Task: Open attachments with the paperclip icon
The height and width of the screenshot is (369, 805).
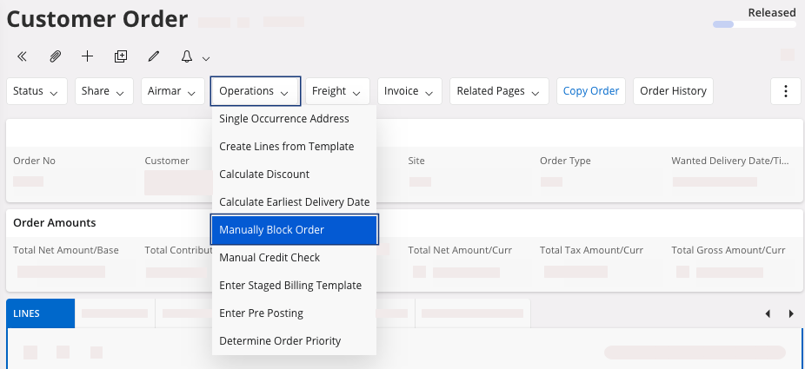Action: (55, 56)
